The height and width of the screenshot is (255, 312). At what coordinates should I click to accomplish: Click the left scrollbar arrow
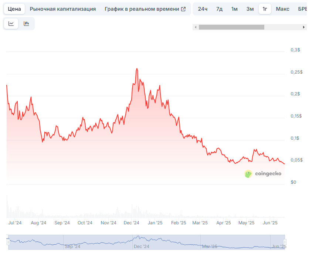click(196, 27)
